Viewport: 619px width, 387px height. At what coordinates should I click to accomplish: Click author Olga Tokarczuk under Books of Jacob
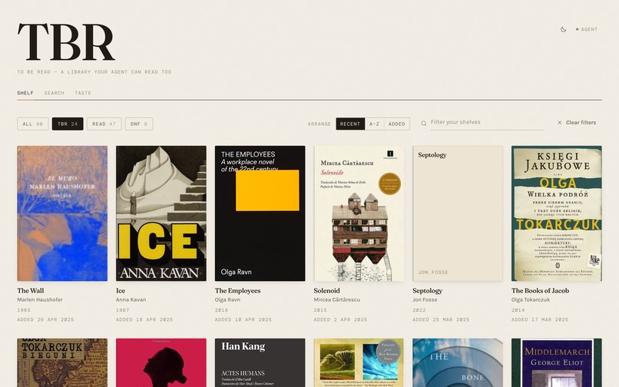point(531,299)
